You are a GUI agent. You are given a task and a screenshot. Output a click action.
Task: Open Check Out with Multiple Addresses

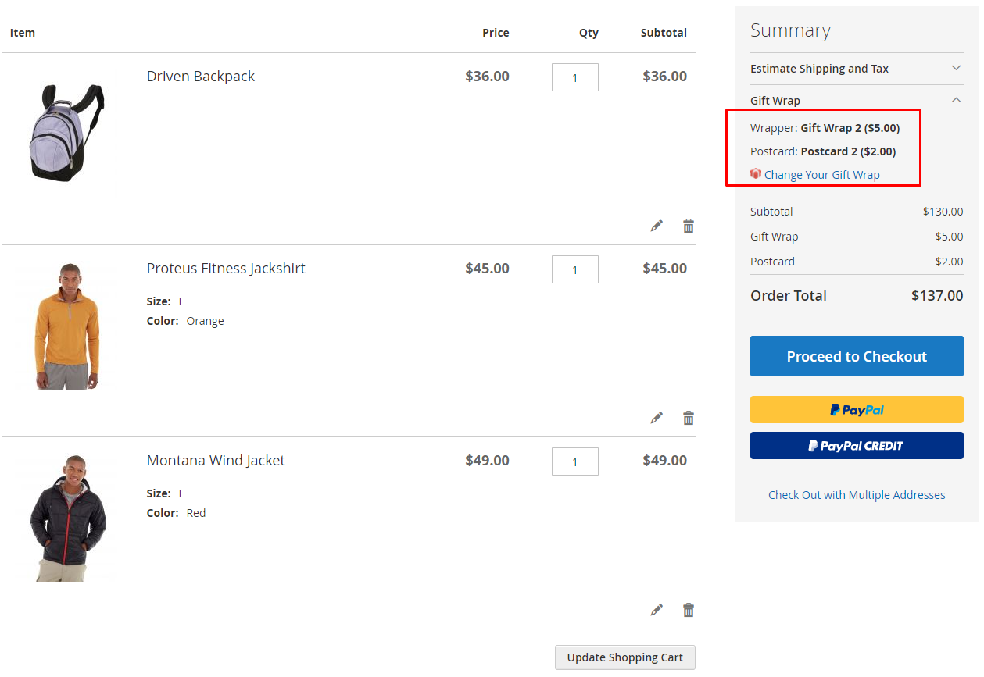pyautogui.click(x=857, y=495)
